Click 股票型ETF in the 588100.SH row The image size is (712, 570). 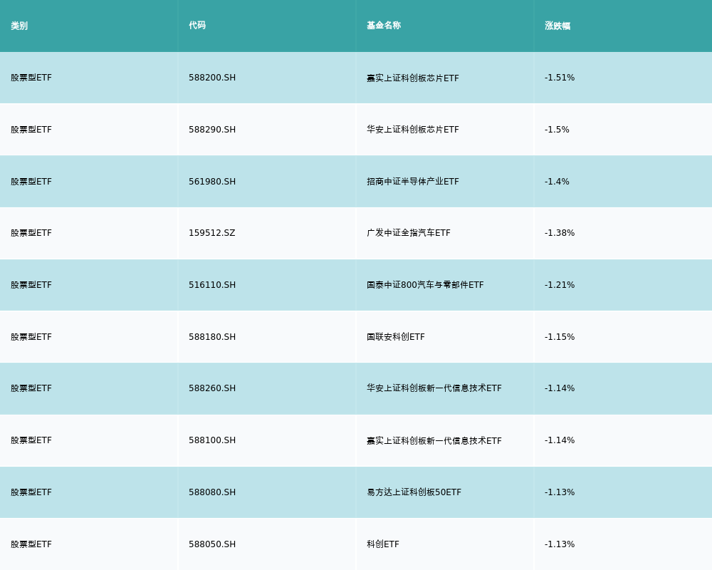tap(31, 440)
